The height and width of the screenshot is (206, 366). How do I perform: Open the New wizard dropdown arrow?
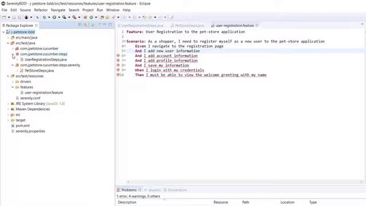point(9,17)
